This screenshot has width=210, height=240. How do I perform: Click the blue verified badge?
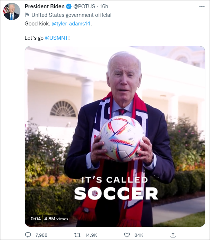[x=69, y=6]
